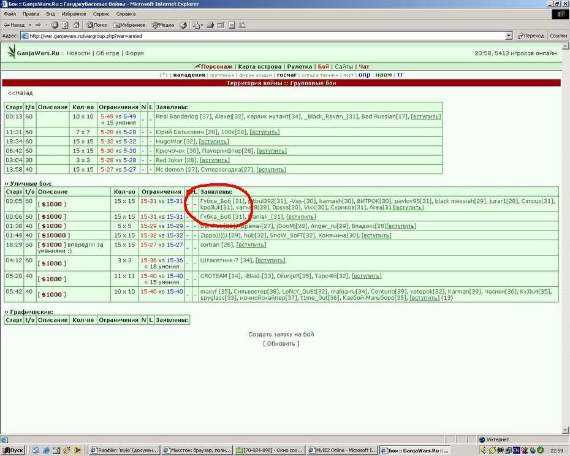Image resolution: width=570 pixels, height=456 pixels.
Task: Go to the Home page icon
Action: click(x=77, y=25)
